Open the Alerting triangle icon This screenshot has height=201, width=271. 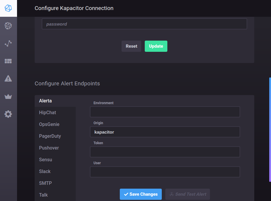pos(8,78)
